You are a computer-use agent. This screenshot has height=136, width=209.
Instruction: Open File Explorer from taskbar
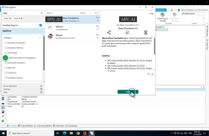click(x=71, y=133)
